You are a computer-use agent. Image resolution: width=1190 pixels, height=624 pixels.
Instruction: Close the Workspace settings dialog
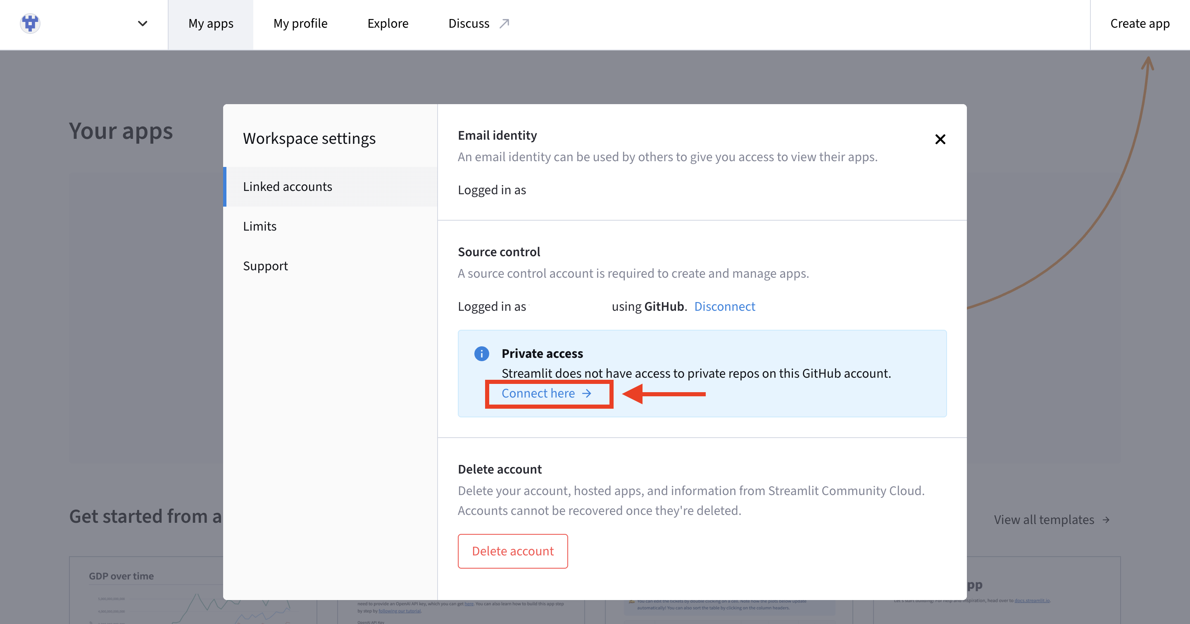point(940,139)
